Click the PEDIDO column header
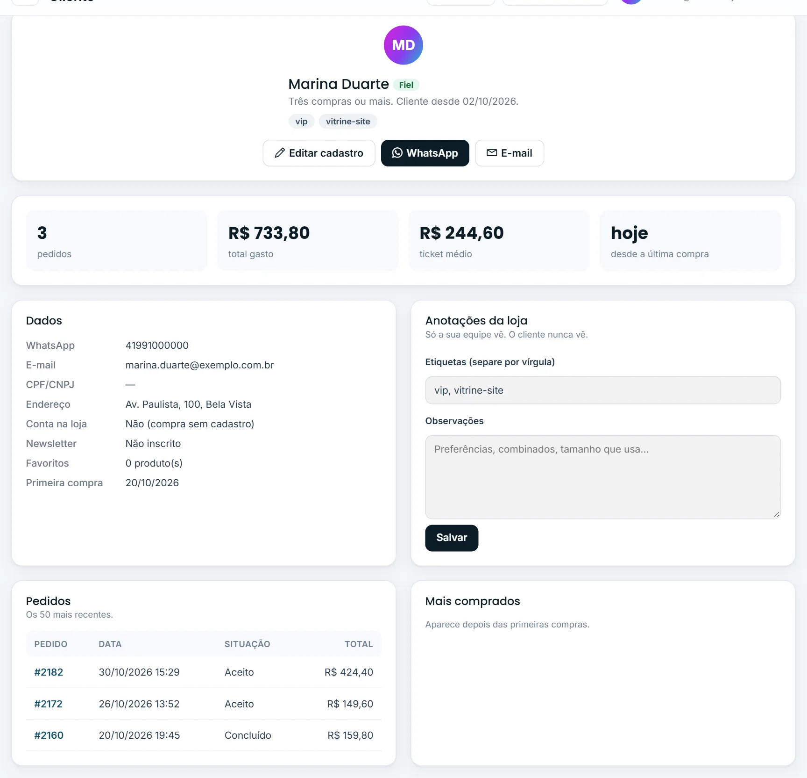807x778 pixels. (x=51, y=644)
